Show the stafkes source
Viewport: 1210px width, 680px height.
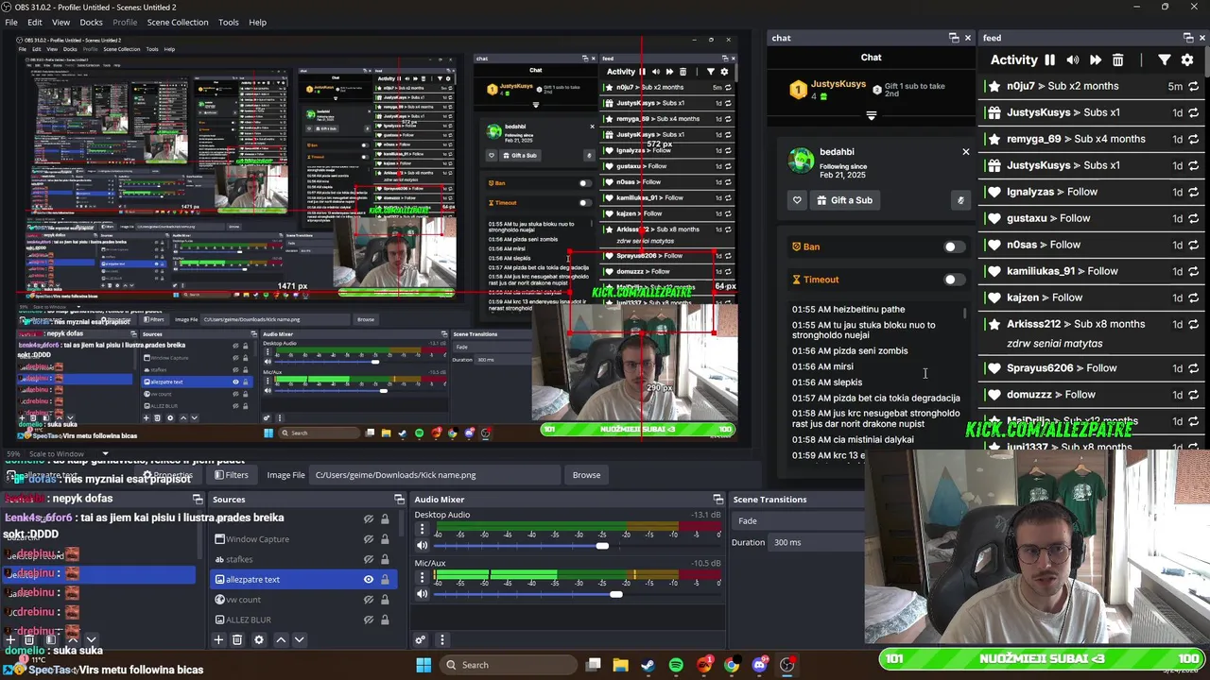(369, 559)
